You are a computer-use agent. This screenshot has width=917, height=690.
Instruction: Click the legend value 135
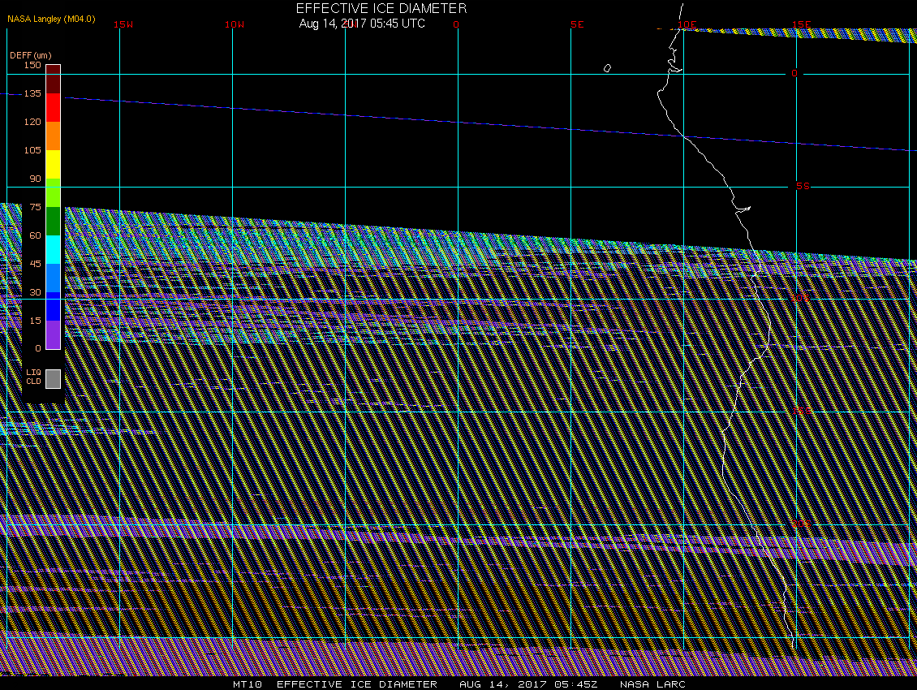coord(32,93)
